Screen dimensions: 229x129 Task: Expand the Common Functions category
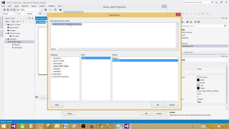(52, 77)
